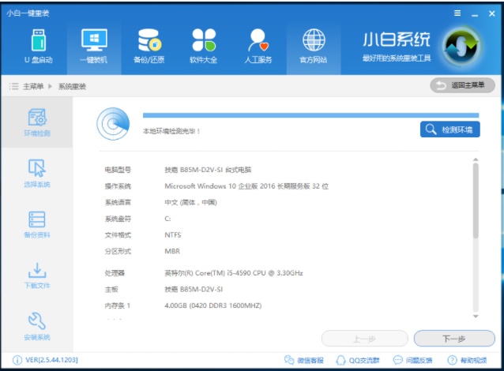Viewport: 504px width, 371px height.
Task: Open 备份/还原 backup and restore
Action: (149, 46)
